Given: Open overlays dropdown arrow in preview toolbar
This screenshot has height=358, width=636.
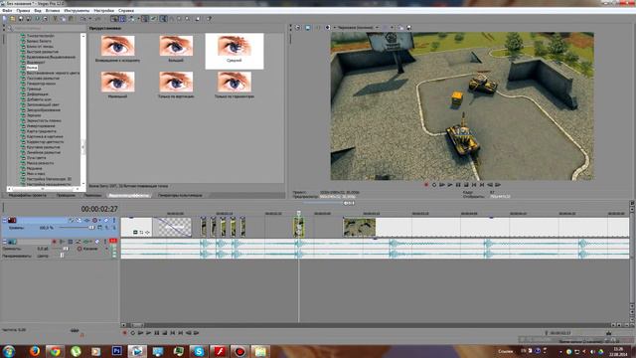Looking at the screenshot, I should click(392, 28).
